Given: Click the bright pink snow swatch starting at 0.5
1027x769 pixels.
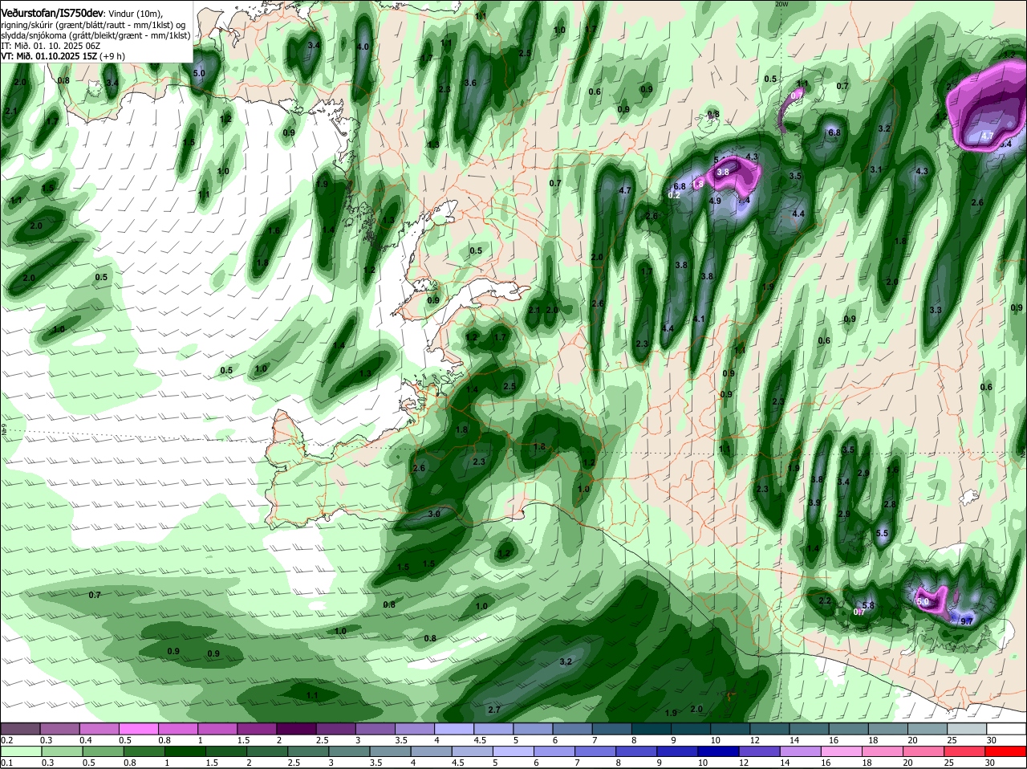Looking at the screenshot, I should pos(138,728).
